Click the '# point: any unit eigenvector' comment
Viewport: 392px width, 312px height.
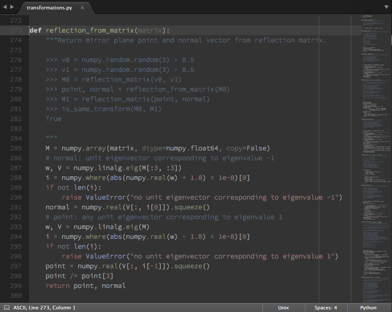click(x=164, y=217)
